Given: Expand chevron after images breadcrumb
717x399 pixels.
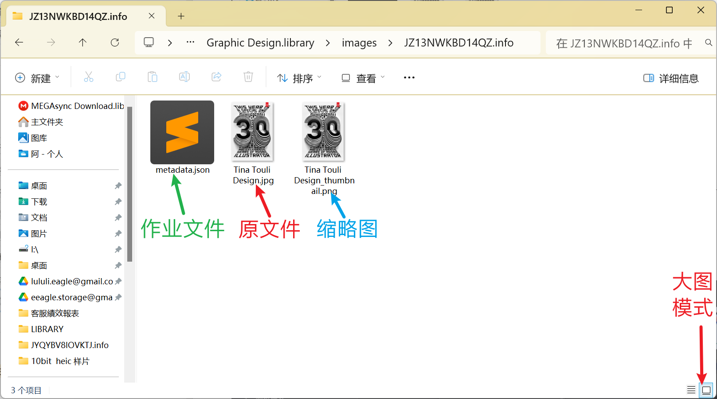Looking at the screenshot, I should (390, 43).
